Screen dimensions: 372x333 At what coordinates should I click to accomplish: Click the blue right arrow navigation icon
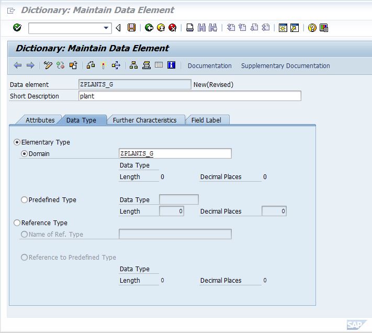[30, 65]
